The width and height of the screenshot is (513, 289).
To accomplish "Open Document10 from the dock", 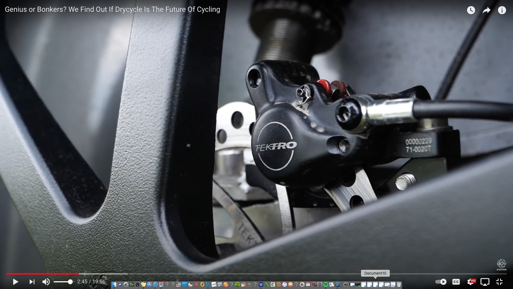I will click(375, 284).
